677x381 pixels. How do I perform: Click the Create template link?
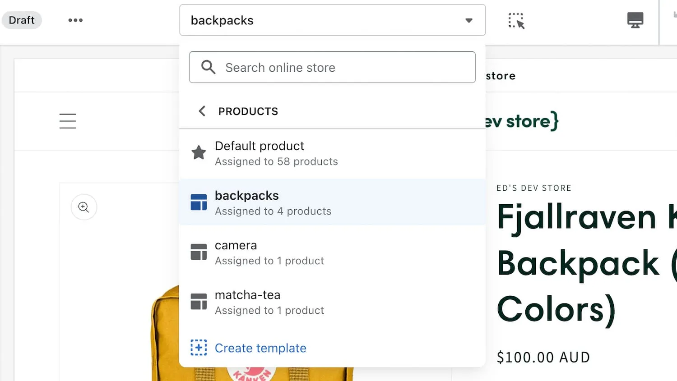coord(260,348)
